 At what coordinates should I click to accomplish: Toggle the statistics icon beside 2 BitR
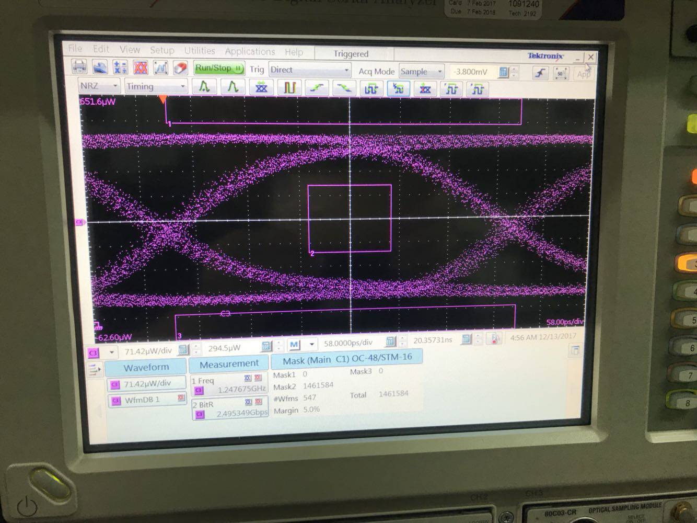[x=247, y=402]
